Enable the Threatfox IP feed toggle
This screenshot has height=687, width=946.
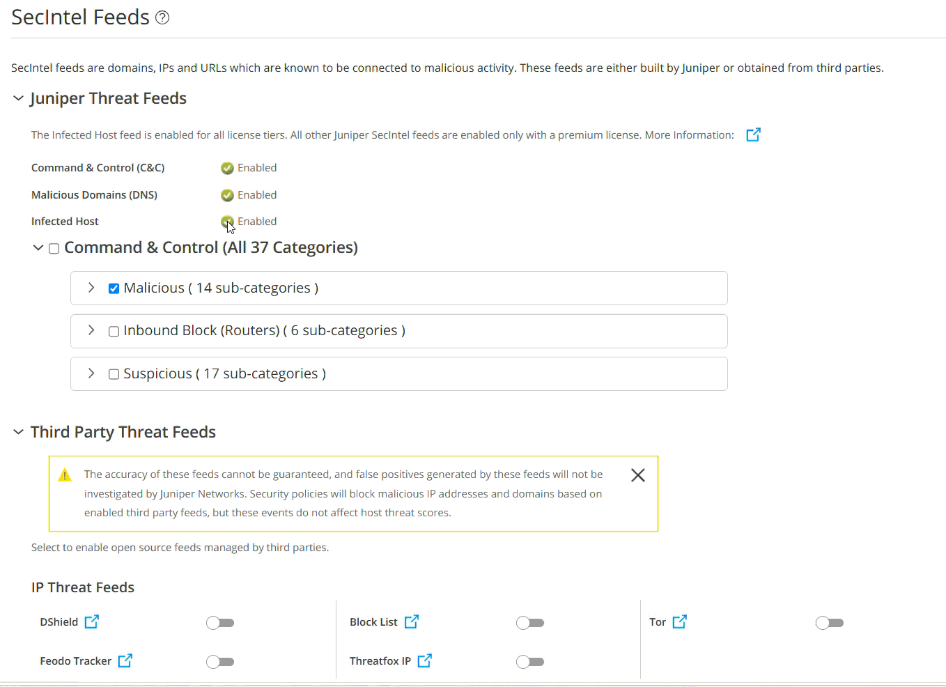(530, 662)
